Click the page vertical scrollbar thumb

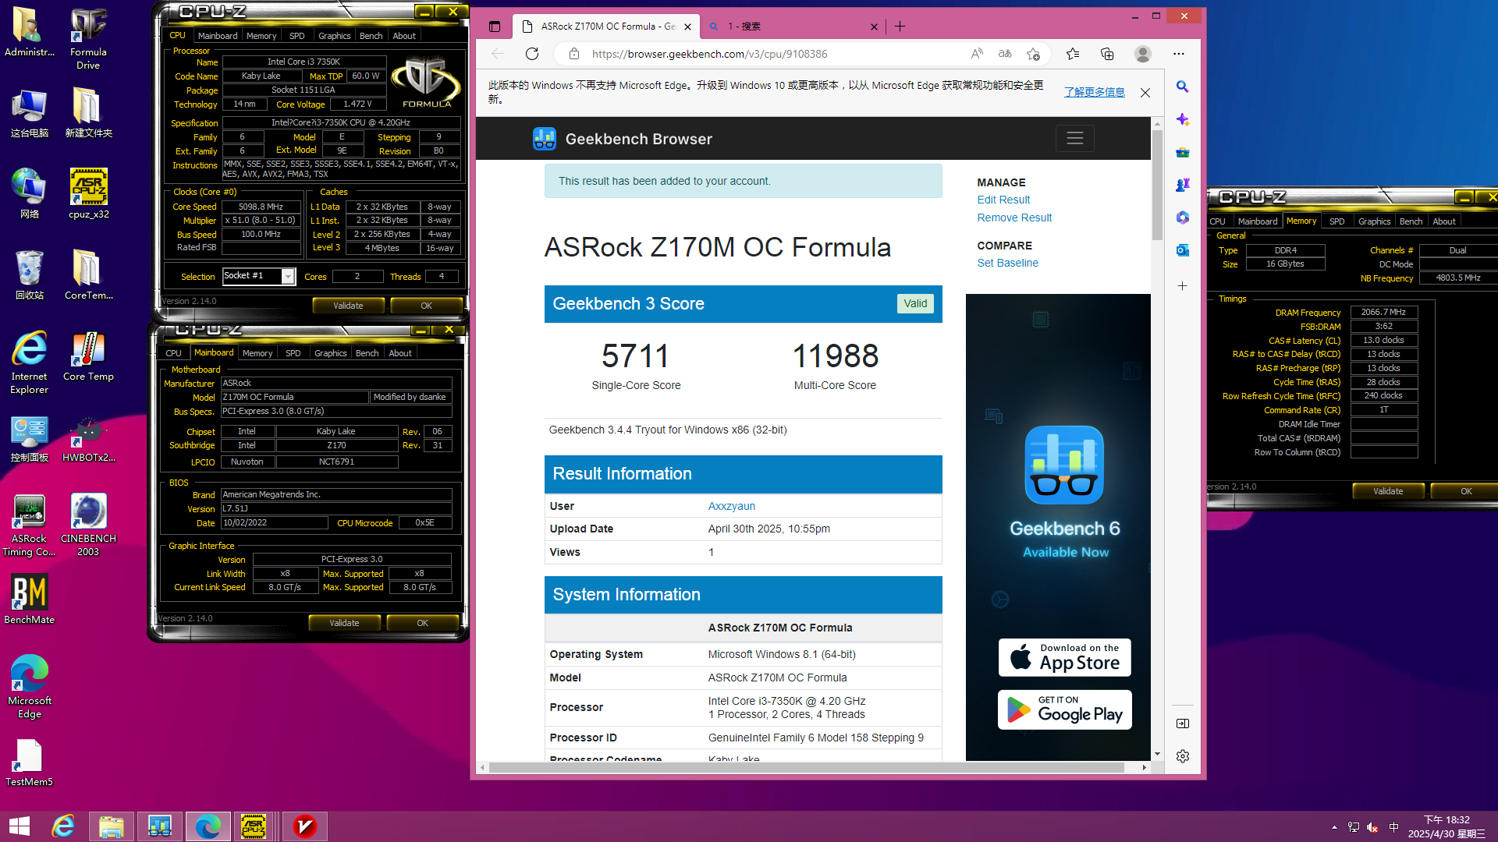[x=1157, y=184]
